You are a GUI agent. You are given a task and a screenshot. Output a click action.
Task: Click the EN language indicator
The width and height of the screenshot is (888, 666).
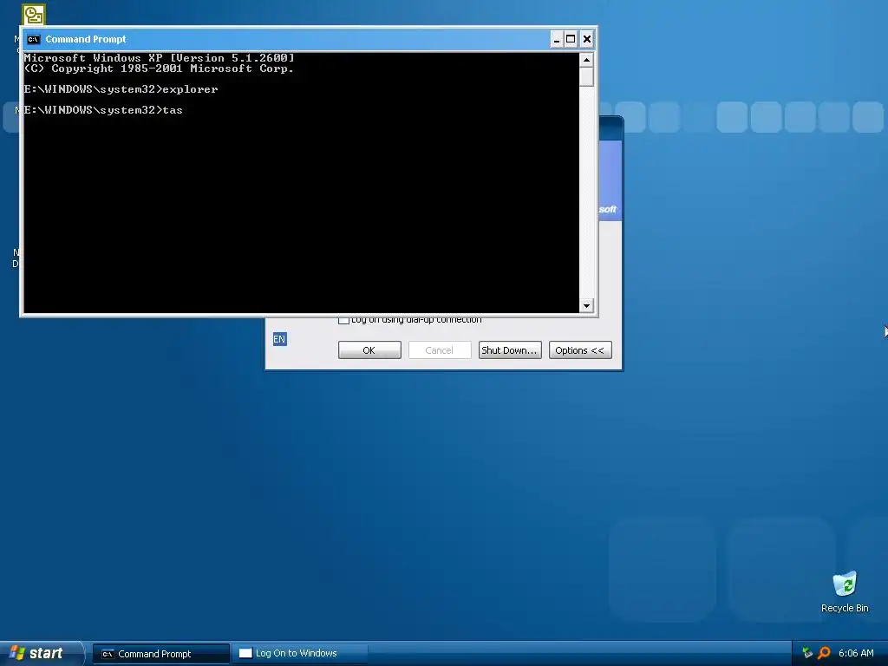tap(279, 339)
